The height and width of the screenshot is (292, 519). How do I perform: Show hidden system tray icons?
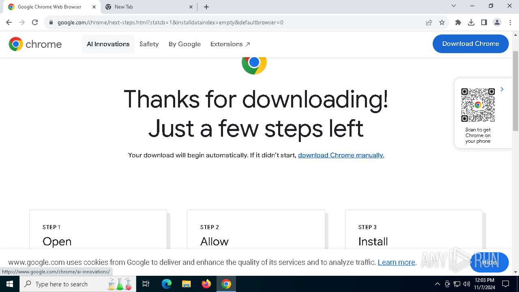(437, 284)
